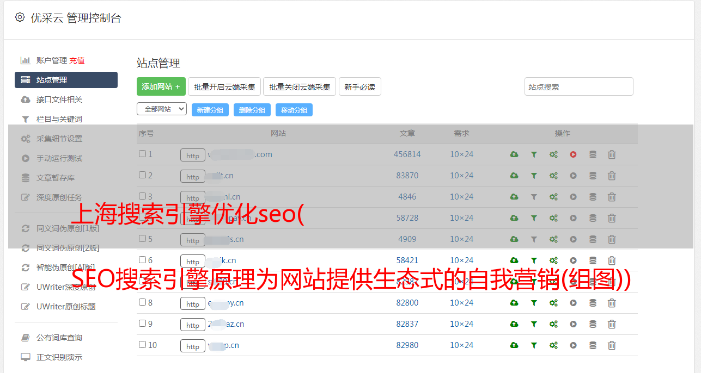Click grey filter icon in row 4909
The image size is (701, 373).
tap(534, 239)
